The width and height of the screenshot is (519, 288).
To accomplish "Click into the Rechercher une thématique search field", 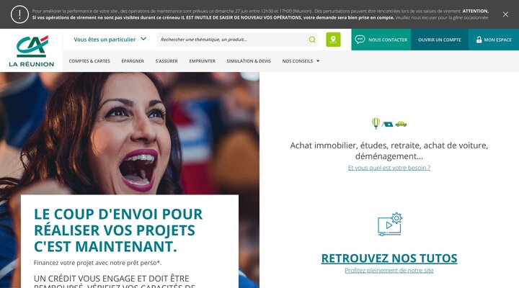I will [233, 40].
